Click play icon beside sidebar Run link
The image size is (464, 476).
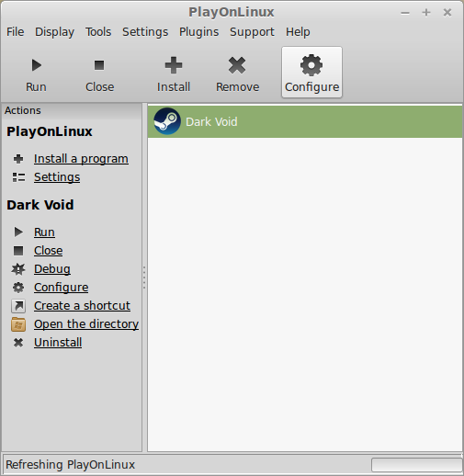click(x=18, y=232)
